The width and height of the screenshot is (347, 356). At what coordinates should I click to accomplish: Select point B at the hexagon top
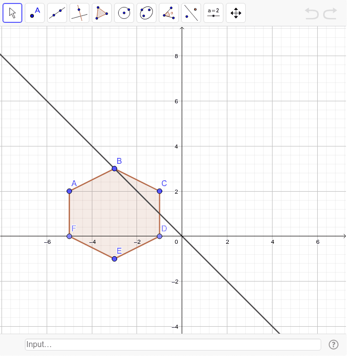point(114,168)
